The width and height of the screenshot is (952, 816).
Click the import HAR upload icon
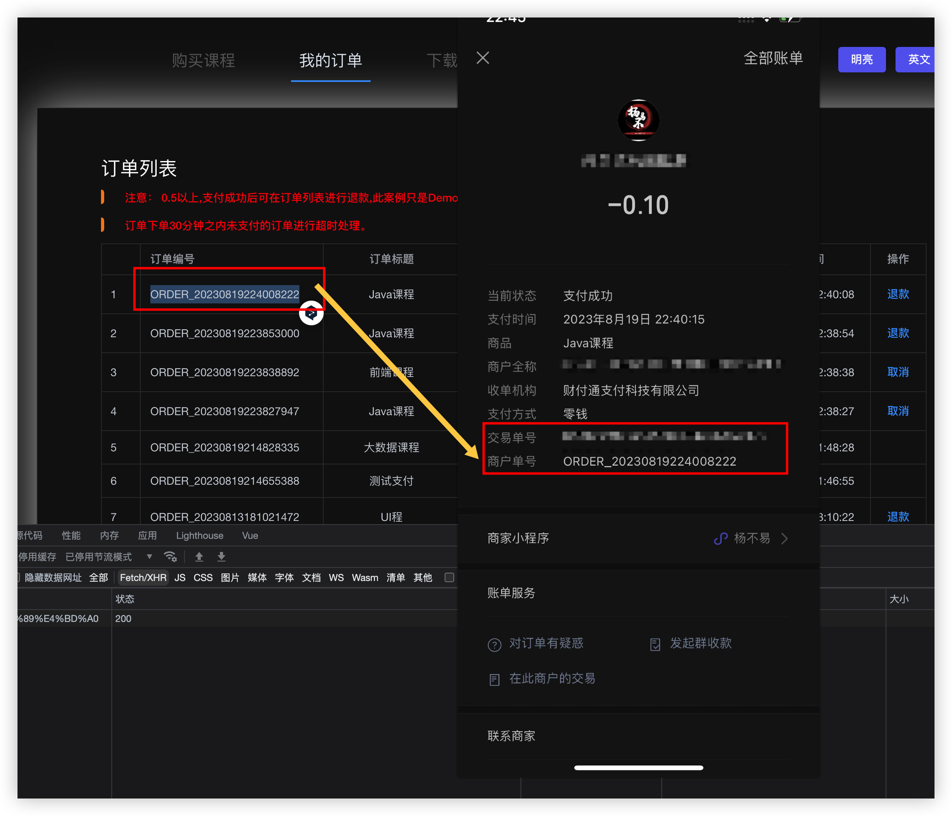[199, 556]
